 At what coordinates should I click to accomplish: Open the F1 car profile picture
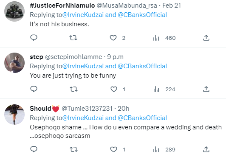14,11
